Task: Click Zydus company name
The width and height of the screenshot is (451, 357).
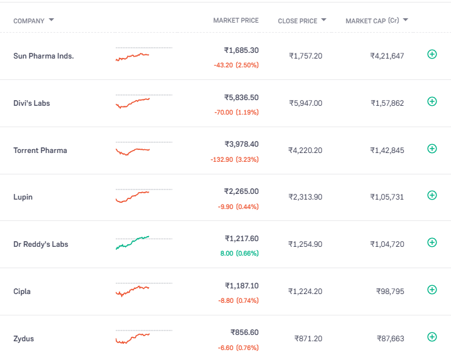Action: (x=24, y=339)
